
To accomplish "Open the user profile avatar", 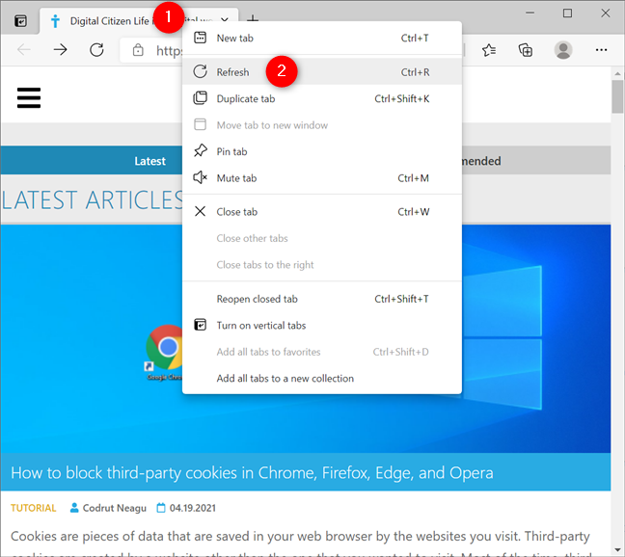I will click(x=563, y=50).
